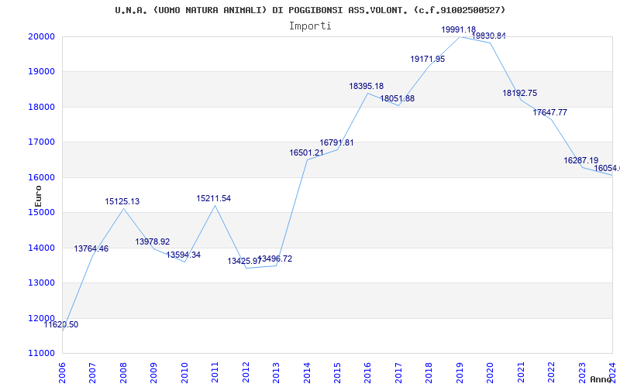Screen dimensions: 620x387
Task: Click y-axis value 16000
Action: pyautogui.click(x=41, y=177)
